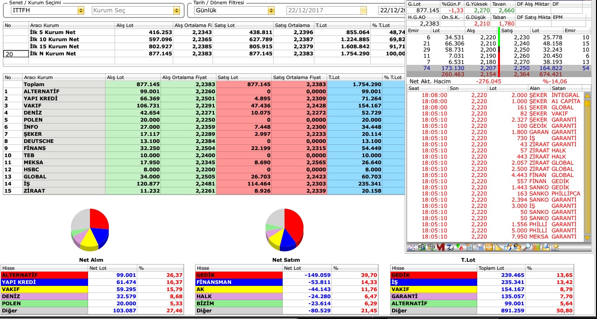Click the trades list scrollbar thumb
Image resolution: width=597 pixels, height=319 pixels.
point(587,103)
